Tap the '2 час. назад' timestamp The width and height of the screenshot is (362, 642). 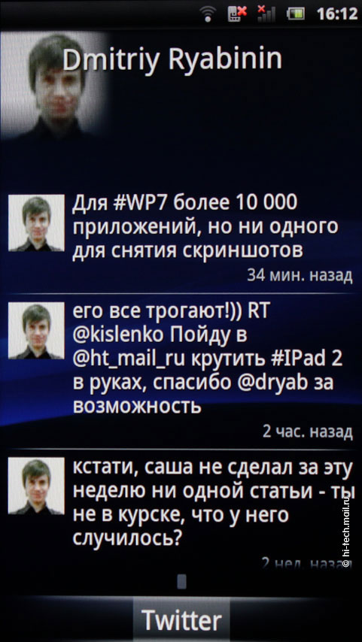(x=308, y=432)
